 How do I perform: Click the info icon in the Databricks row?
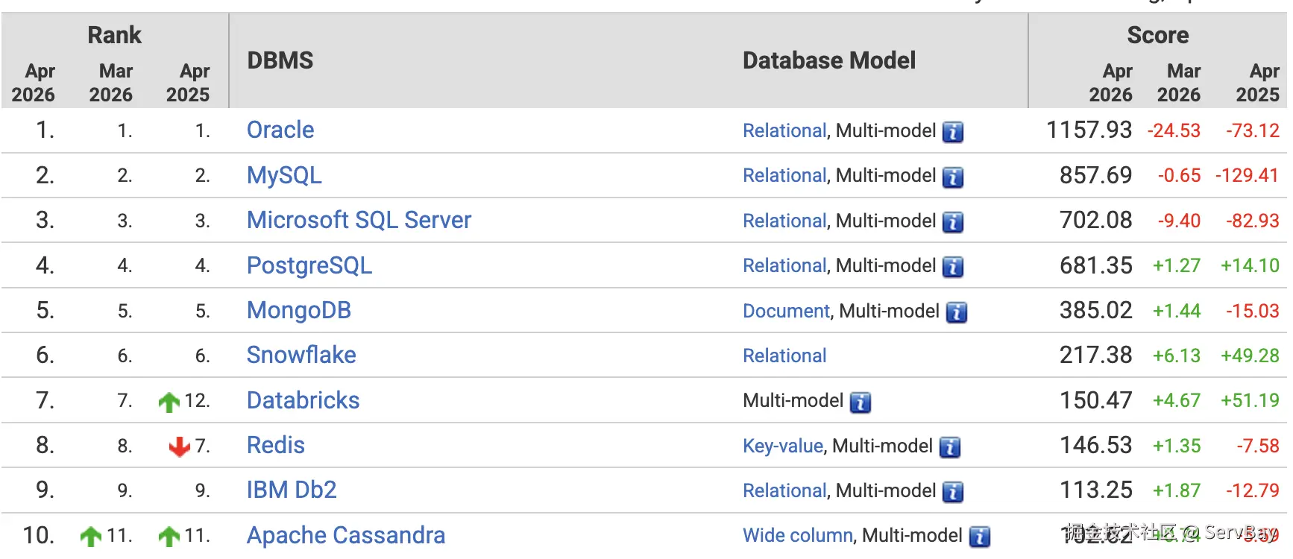(x=861, y=402)
